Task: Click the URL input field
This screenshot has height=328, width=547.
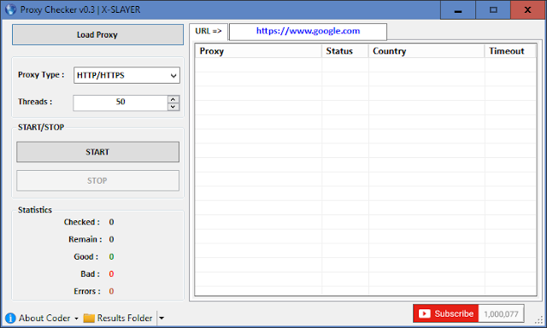Action: click(x=308, y=32)
